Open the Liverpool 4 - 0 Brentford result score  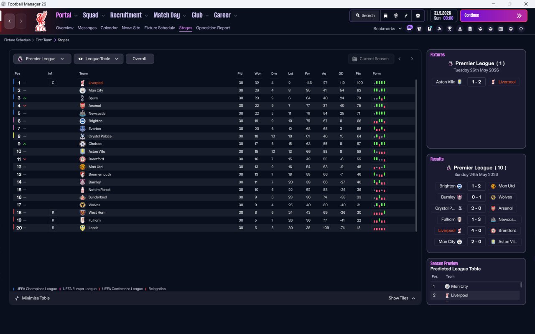(x=476, y=230)
